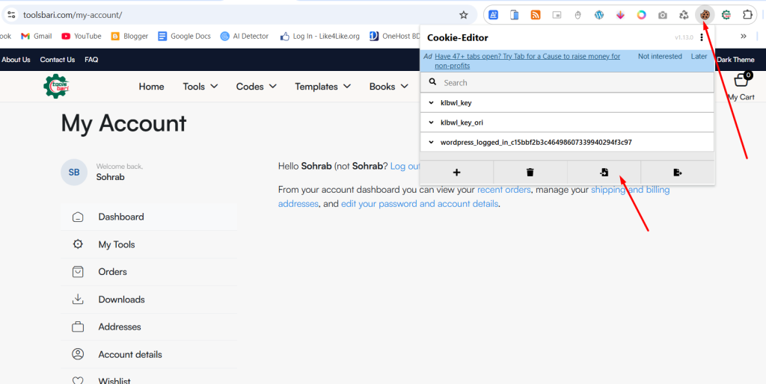Open the Templates dropdown menu
This screenshot has height=384, width=766.
point(322,87)
